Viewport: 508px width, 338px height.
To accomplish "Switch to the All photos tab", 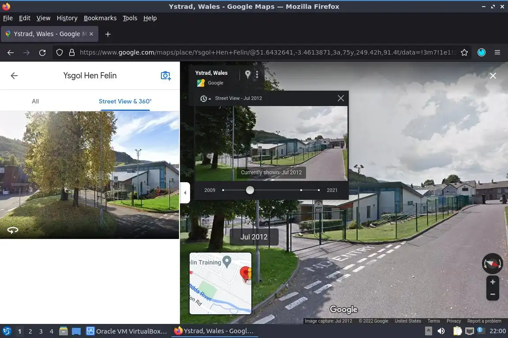I will pos(35,101).
